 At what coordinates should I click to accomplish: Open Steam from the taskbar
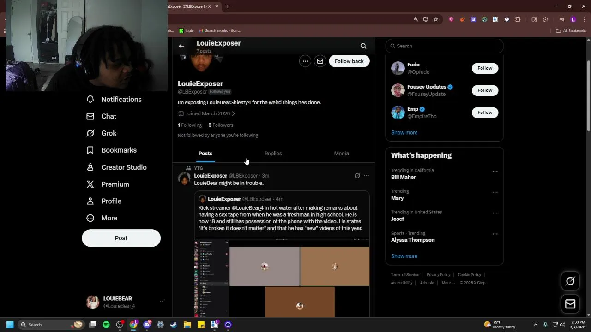174,325
